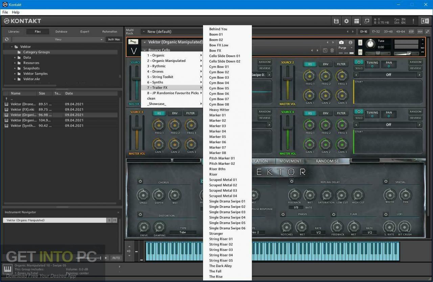Toggle Source 2 power button
433x282 pixels.
tap(359, 62)
